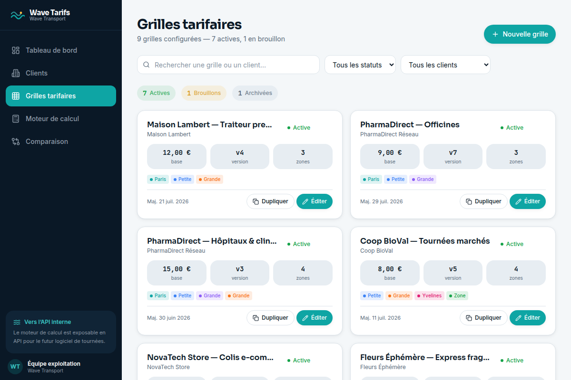
Task: Click purple Grande tag on PharmaDirect Officines card
Action: 423,180
